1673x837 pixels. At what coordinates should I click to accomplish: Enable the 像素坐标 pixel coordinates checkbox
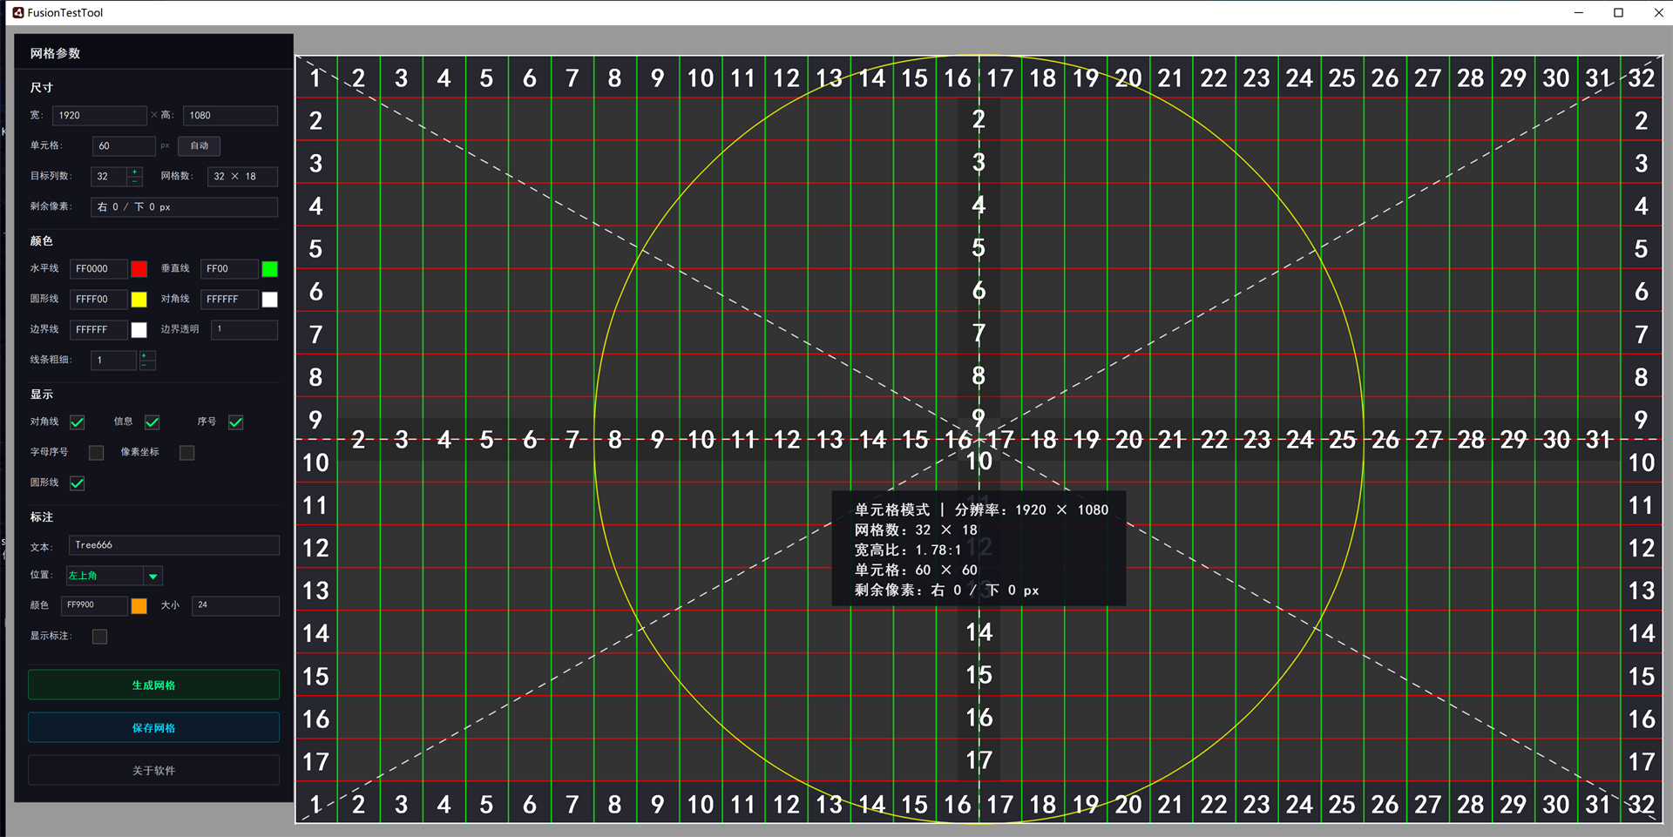(x=187, y=453)
